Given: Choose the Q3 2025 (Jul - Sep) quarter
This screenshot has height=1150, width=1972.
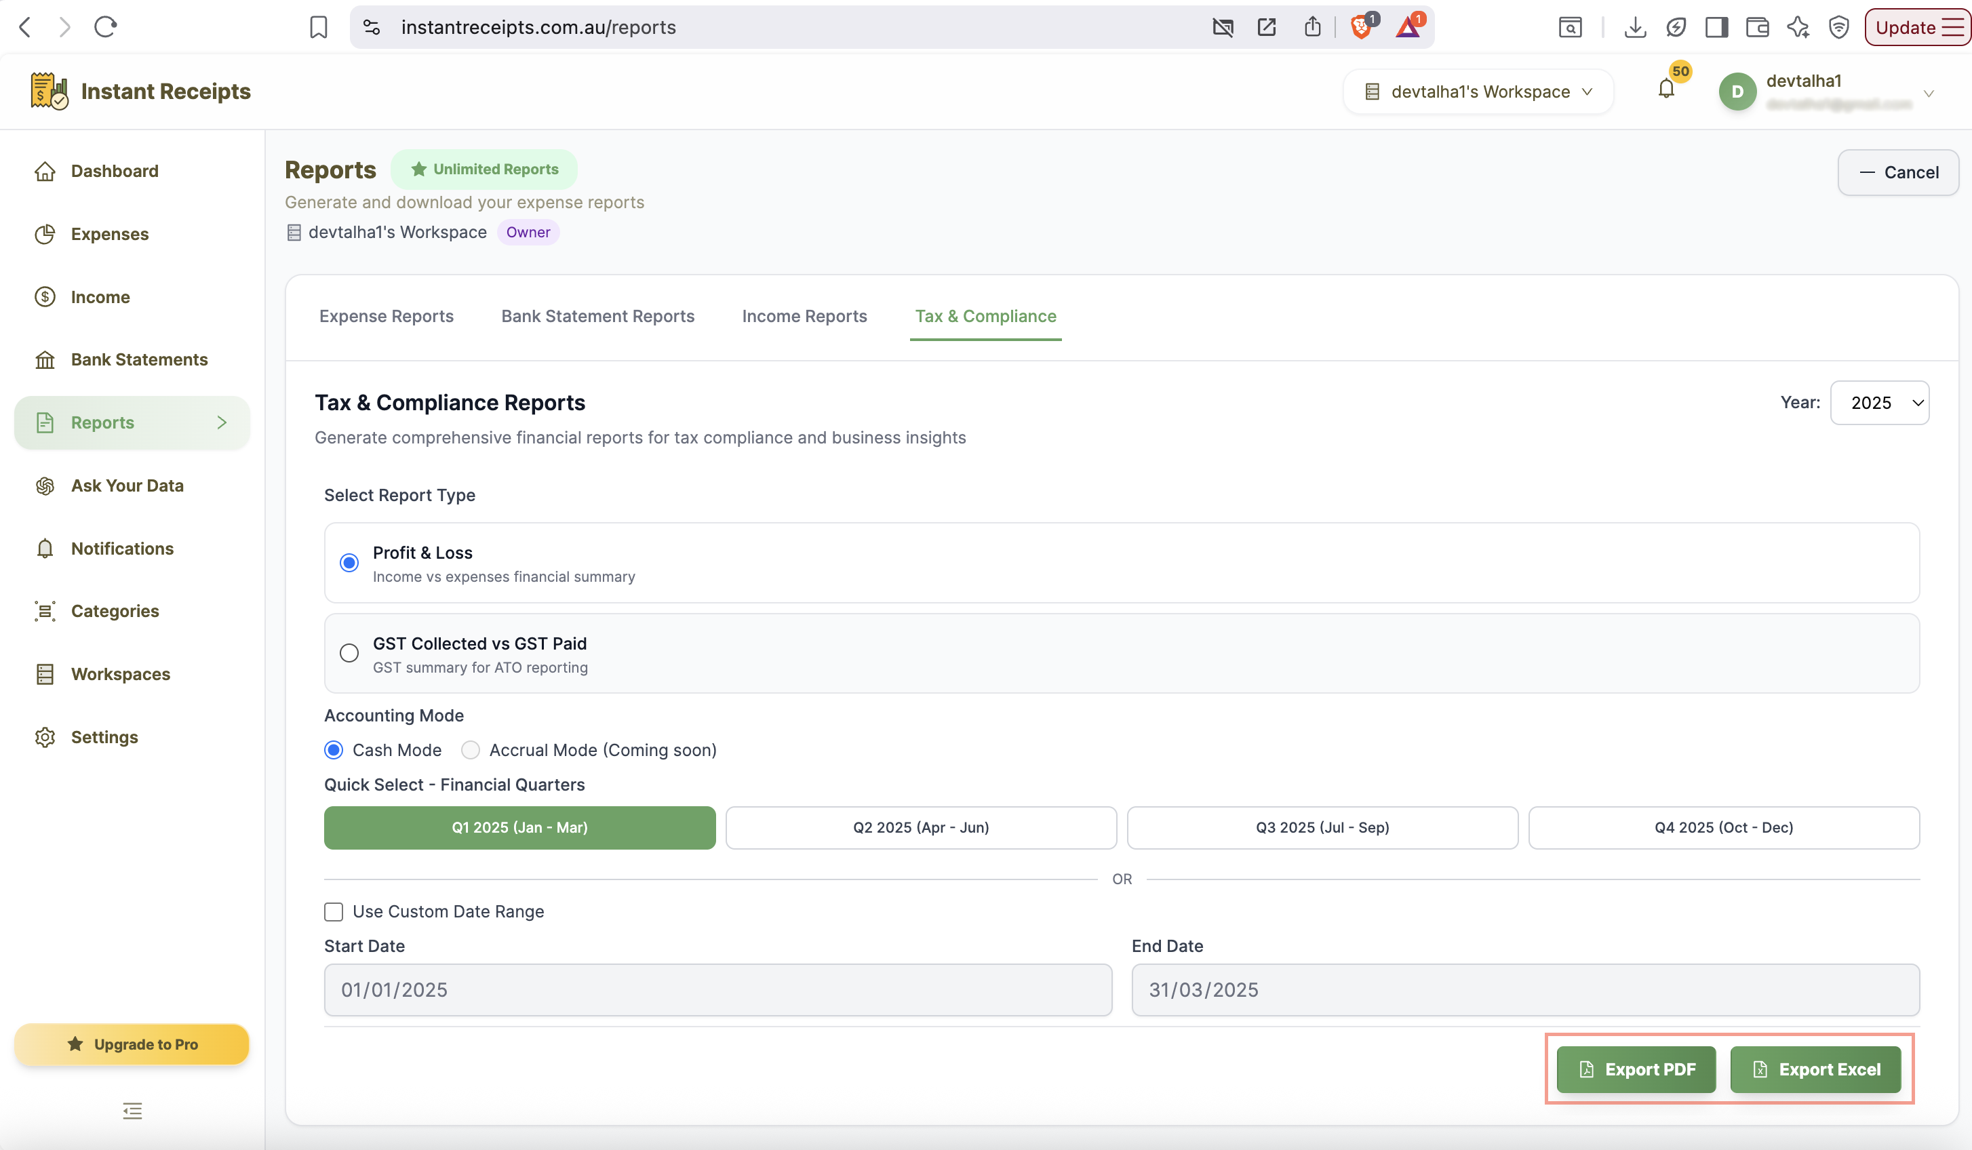Looking at the screenshot, I should click(1322, 828).
